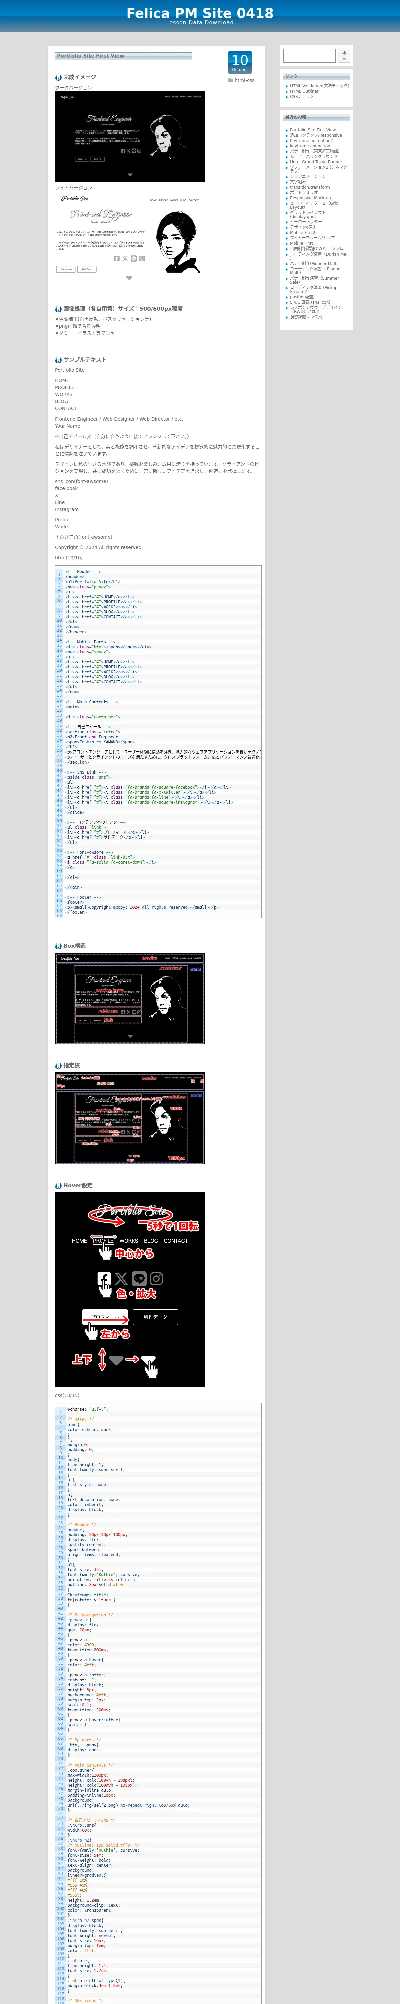
Task: Open recent post Hotel Grand Tokyo Banner
Action: point(316,162)
